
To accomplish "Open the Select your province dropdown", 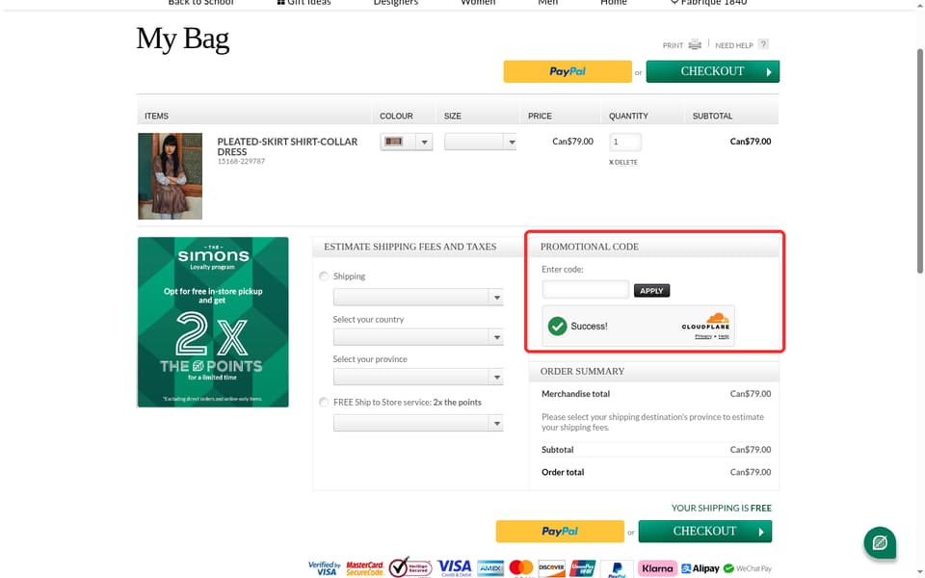I will tap(417, 377).
